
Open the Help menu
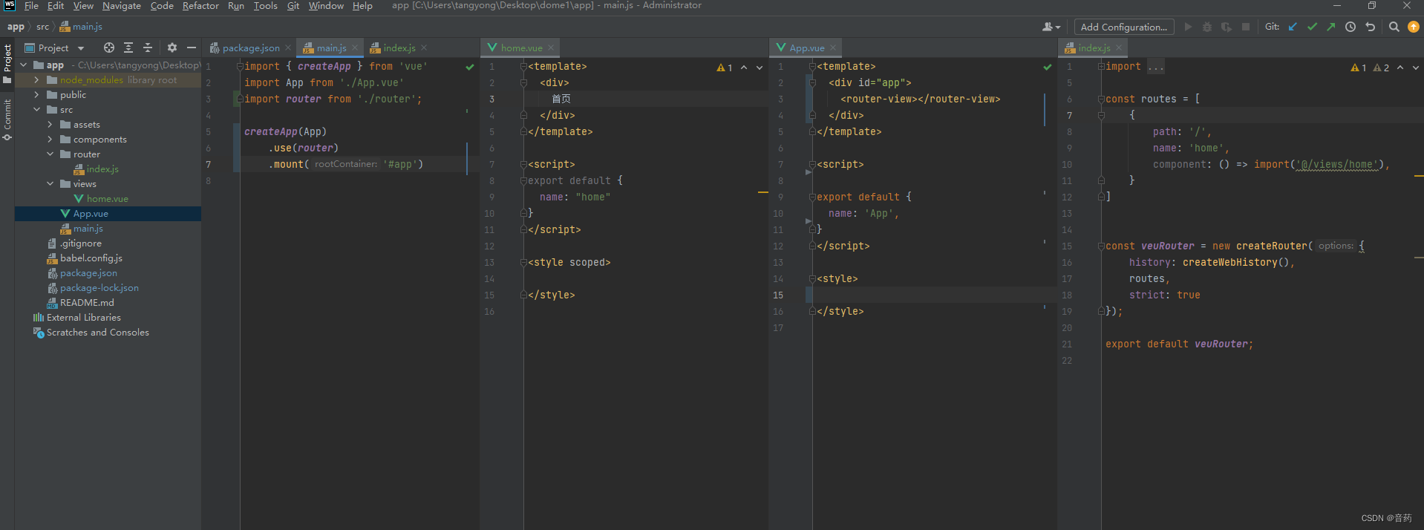pyautogui.click(x=362, y=6)
